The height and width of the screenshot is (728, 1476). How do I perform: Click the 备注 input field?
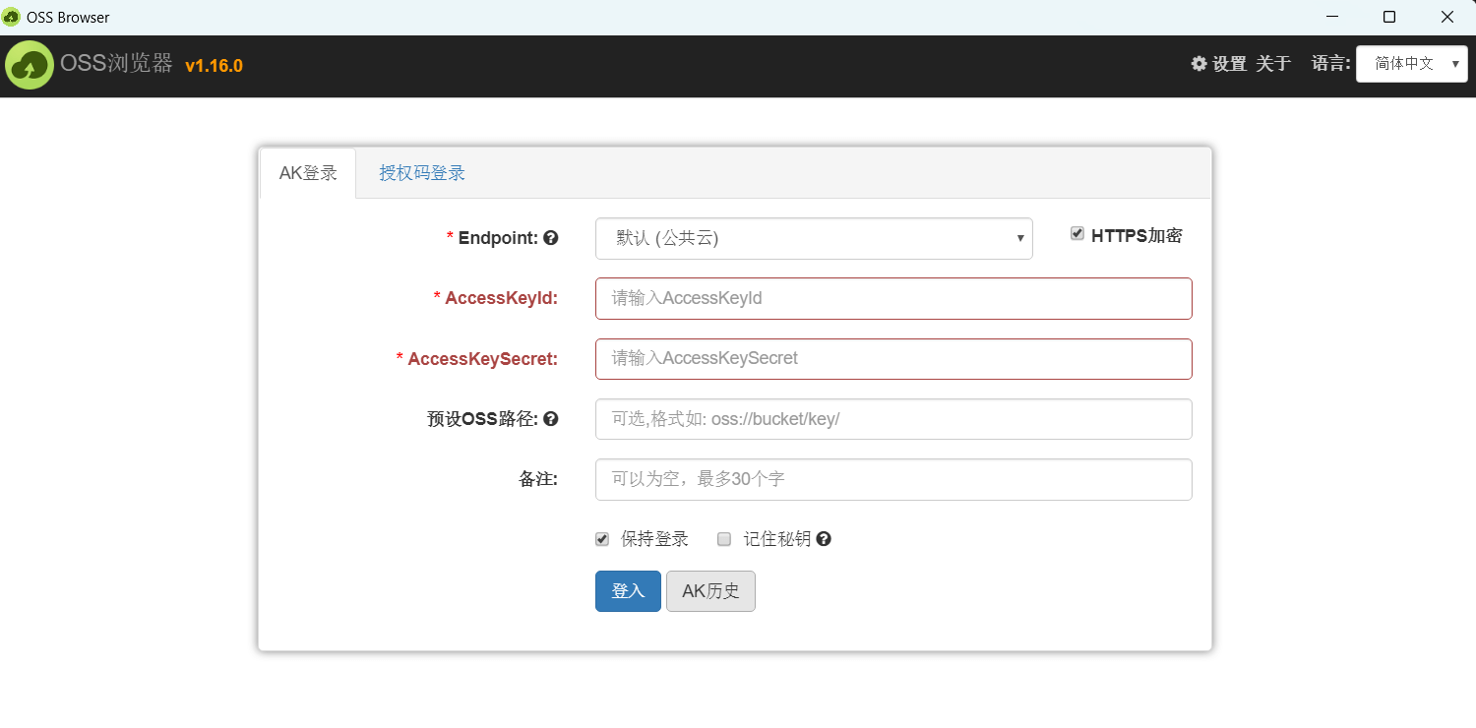tap(893, 479)
